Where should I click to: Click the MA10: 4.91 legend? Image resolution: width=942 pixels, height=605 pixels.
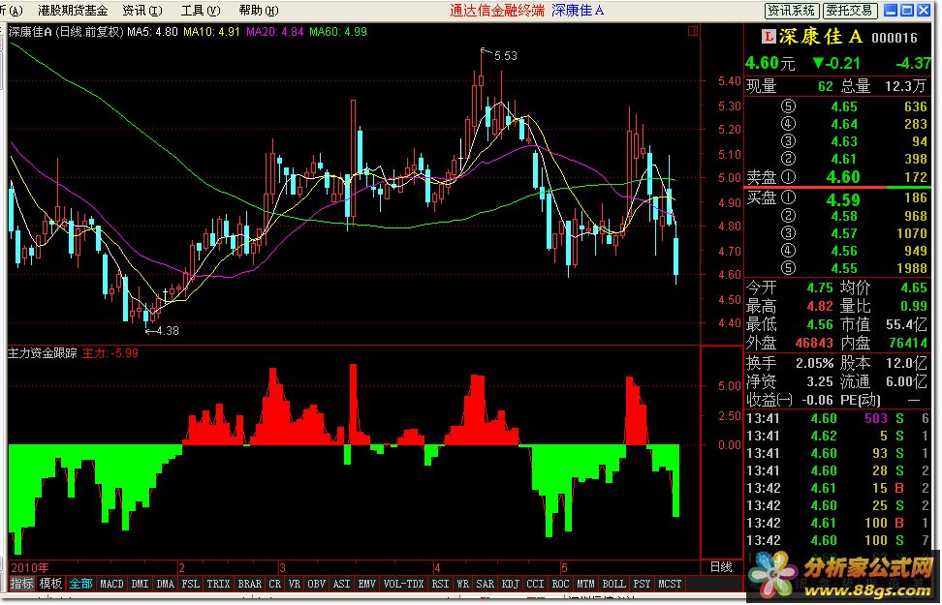point(212,32)
